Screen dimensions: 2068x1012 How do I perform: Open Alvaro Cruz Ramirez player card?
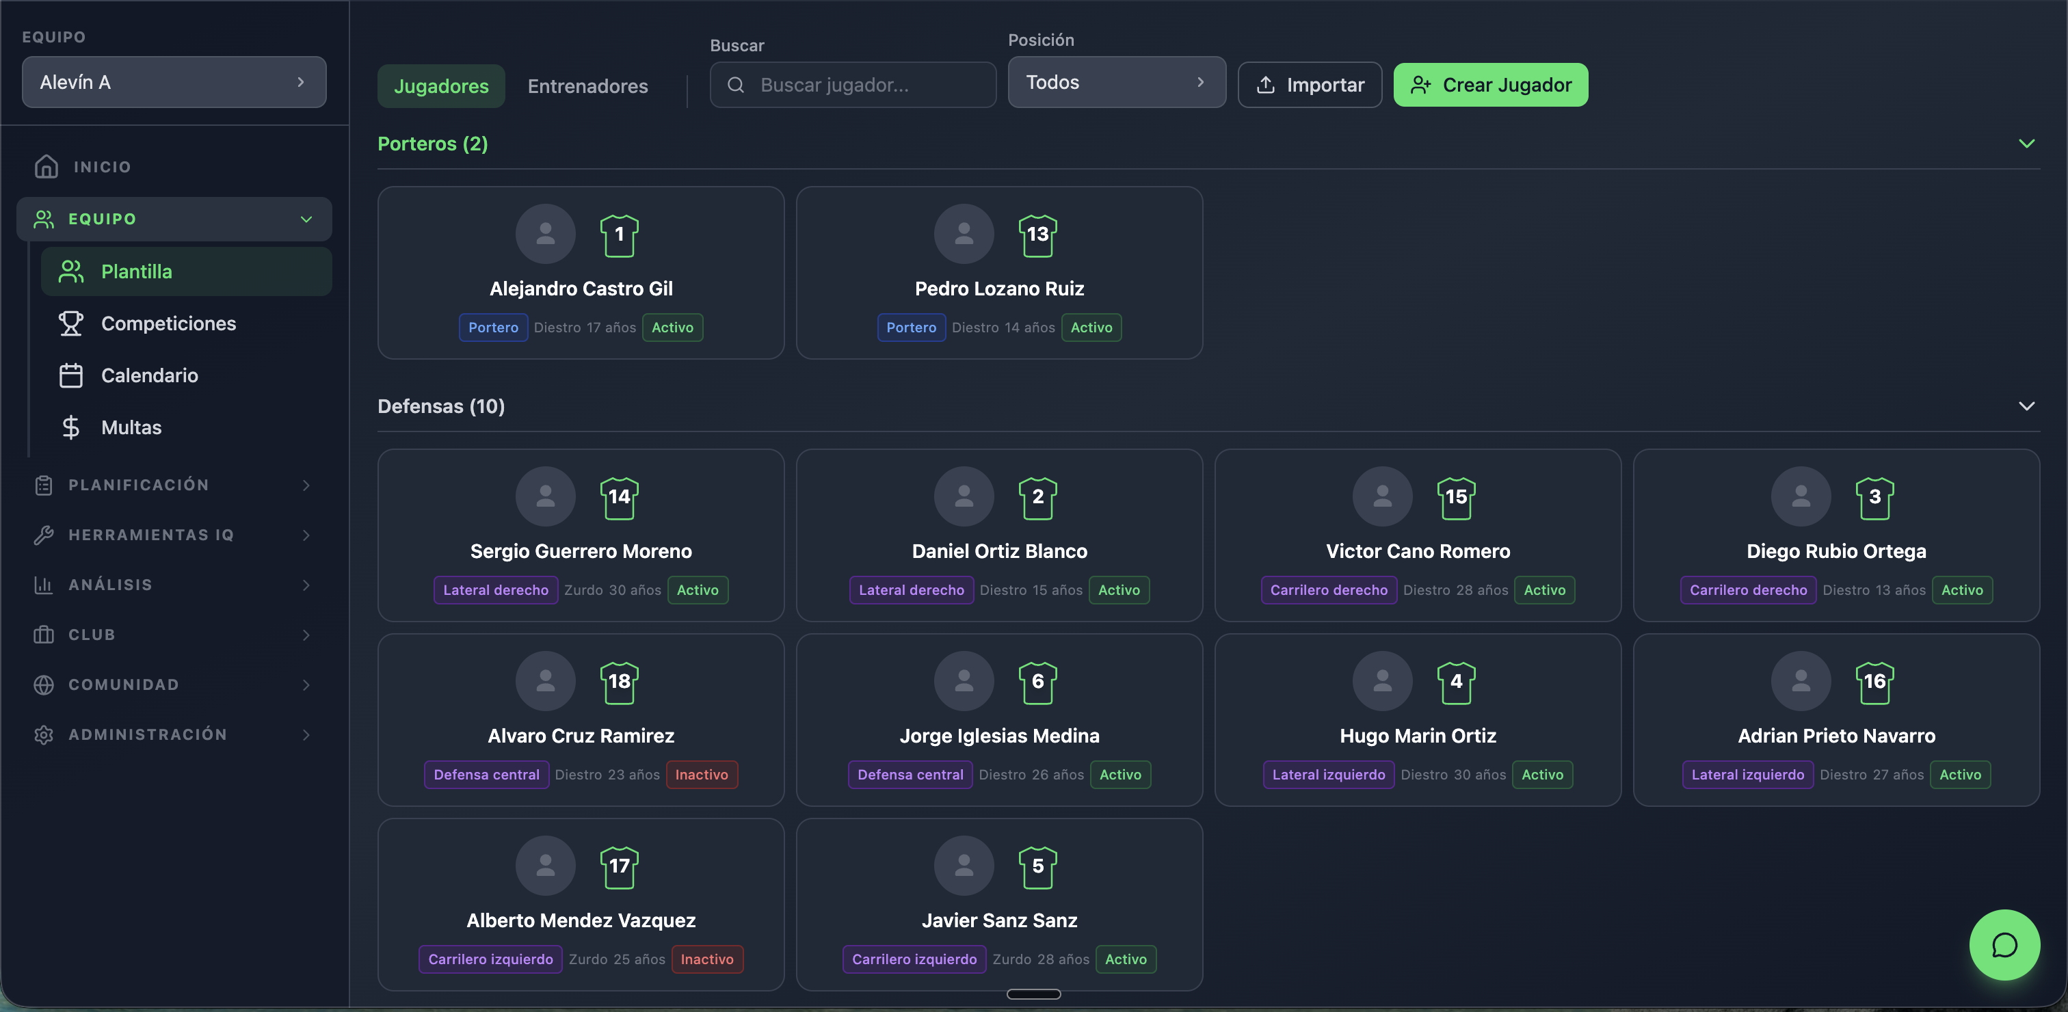pyautogui.click(x=581, y=720)
